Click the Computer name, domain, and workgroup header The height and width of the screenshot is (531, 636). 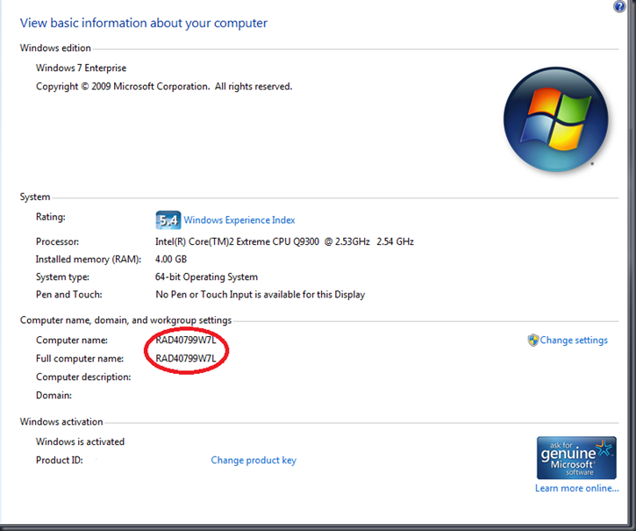pos(125,320)
